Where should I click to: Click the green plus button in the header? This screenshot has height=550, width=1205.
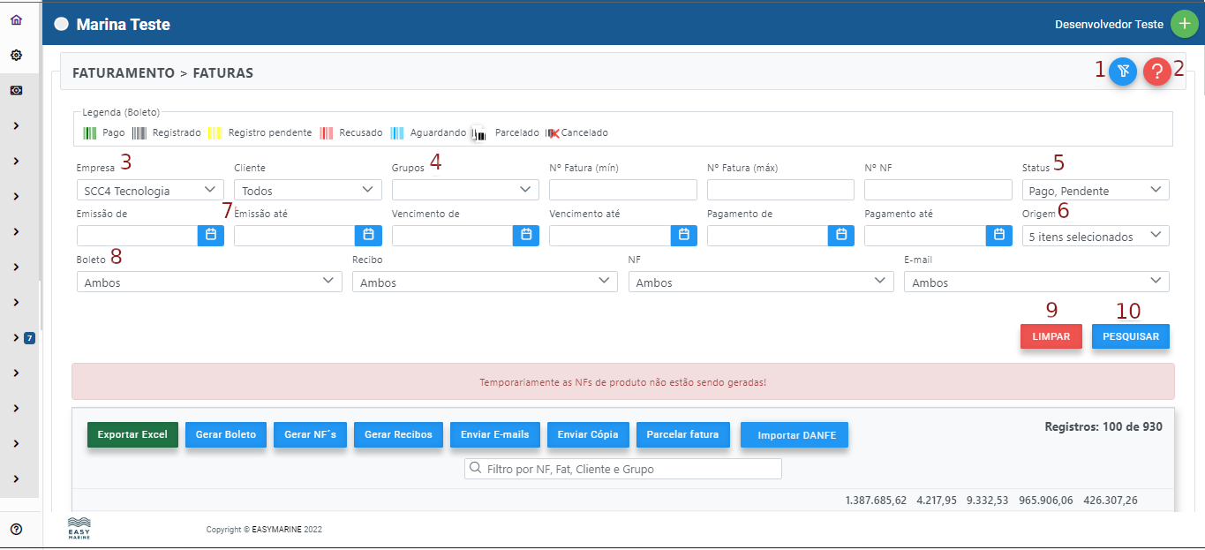(1184, 24)
